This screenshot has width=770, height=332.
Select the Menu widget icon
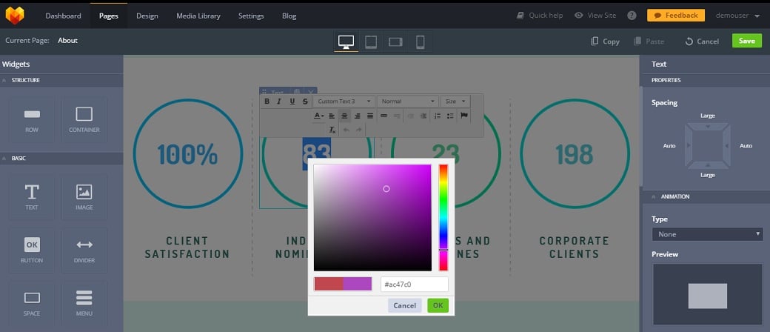[x=84, y=302]
